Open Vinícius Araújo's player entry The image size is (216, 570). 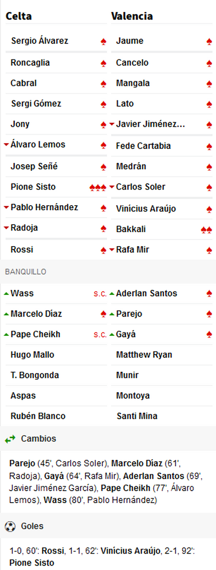[146, 209]
